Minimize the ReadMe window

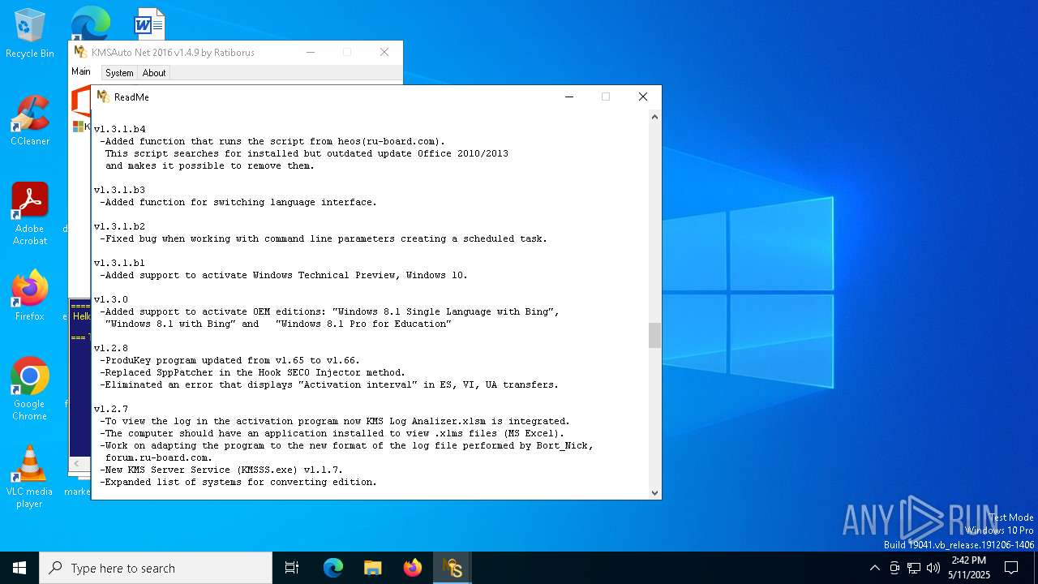(569, 97)
